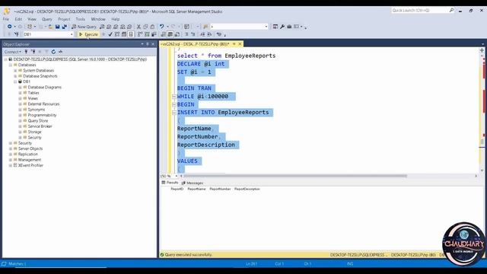The width and height of the screenshot is (487, 274).
Task: Open the File menu
Action: click(6, 19)
